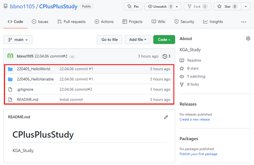The height and width of the screenshot is (165, 254).
Task: Click the file icon for README.md row
Action: click(10, 100)
